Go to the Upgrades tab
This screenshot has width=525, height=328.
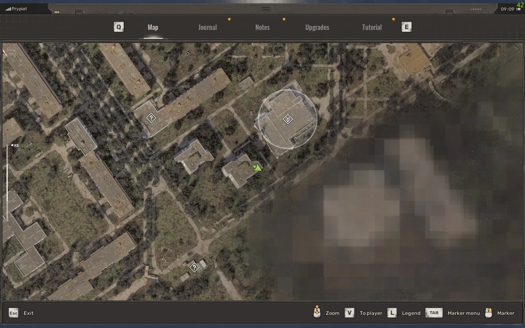(x=317, y=27)
